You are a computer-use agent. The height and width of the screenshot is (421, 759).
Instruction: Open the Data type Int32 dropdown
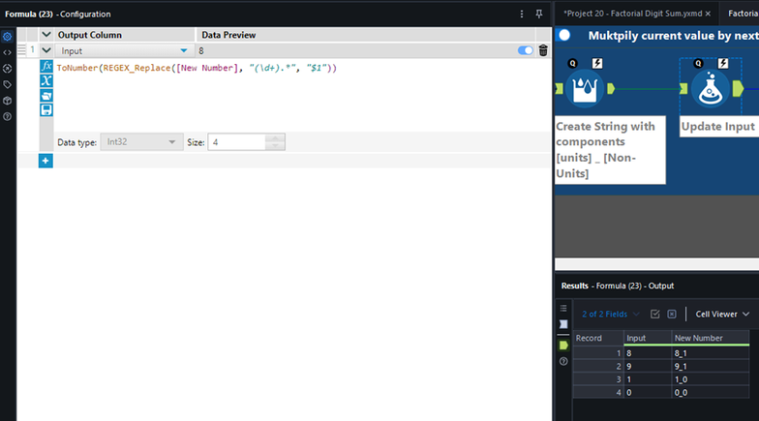point(141,141)
